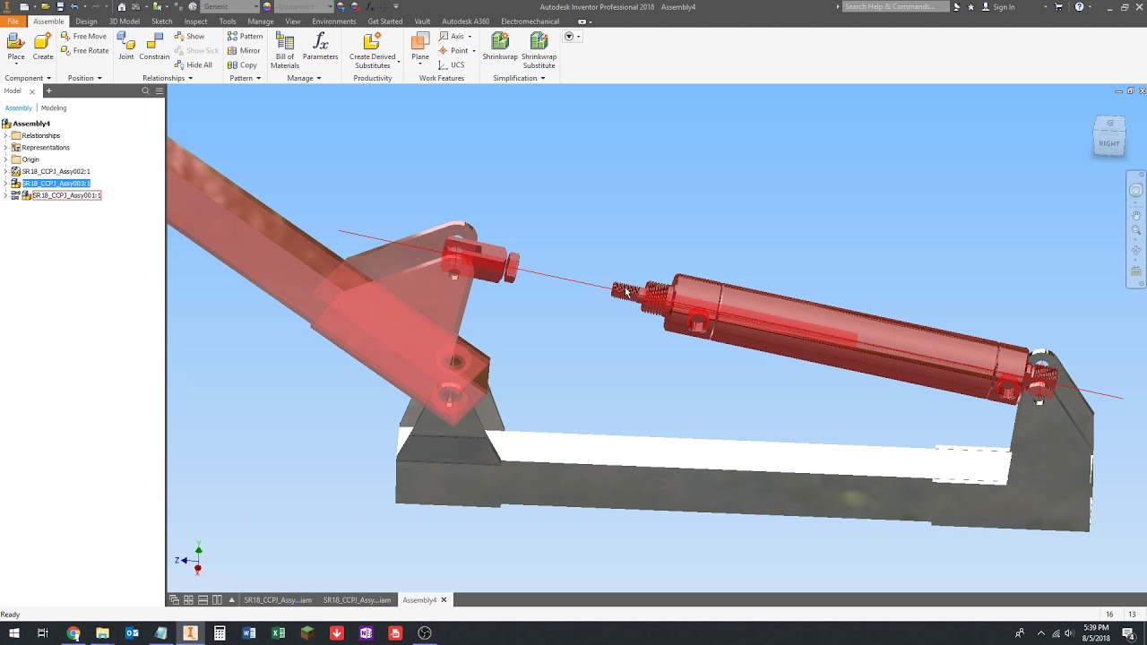This screenshot has height=645, width=1147.
Task: Open the Parameters dialog
Action: click(320, 47)
